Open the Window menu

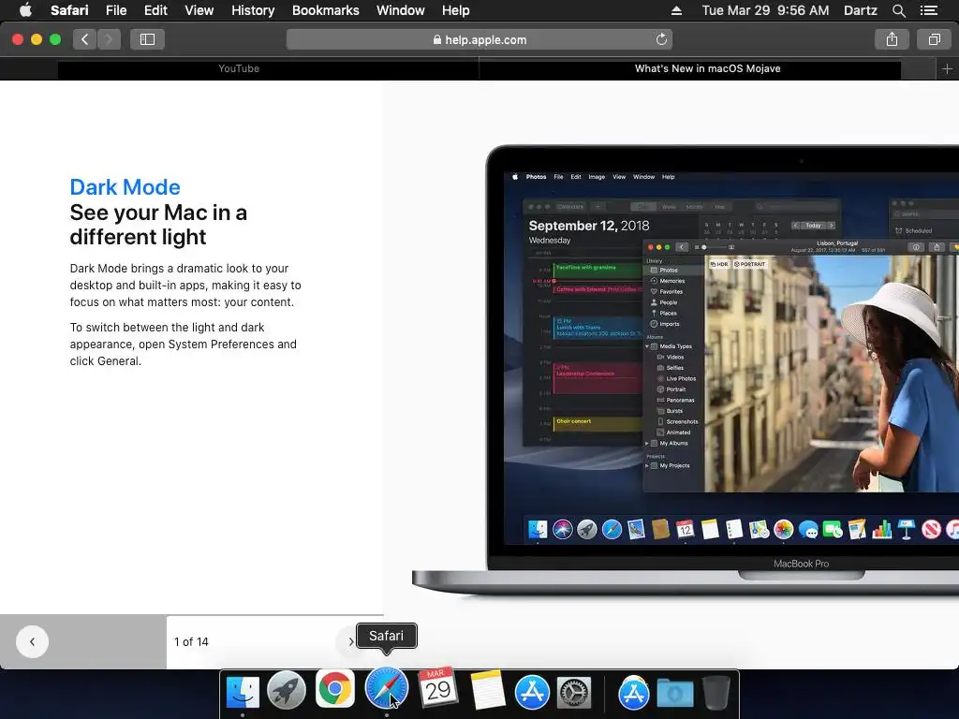pyautogui.click(x=401, y=10)
